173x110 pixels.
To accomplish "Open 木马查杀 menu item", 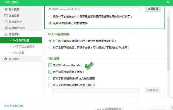I will tap(14, 59).
